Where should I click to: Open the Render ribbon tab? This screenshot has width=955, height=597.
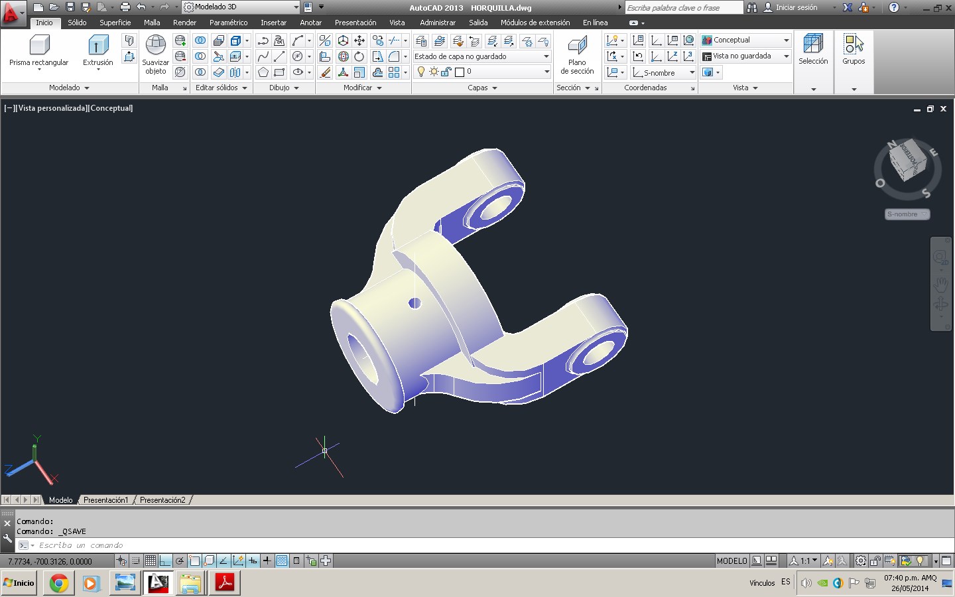184,23
